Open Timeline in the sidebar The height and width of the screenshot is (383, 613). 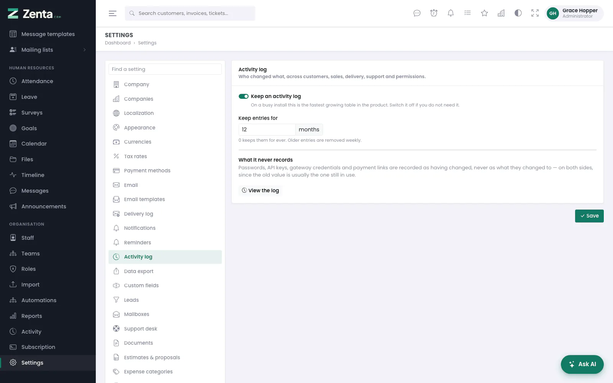[x=48, y=175]
